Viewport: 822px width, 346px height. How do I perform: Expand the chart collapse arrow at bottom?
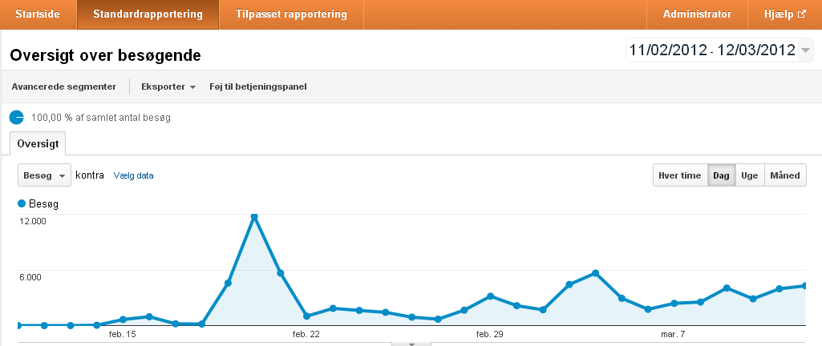[411, 344]
